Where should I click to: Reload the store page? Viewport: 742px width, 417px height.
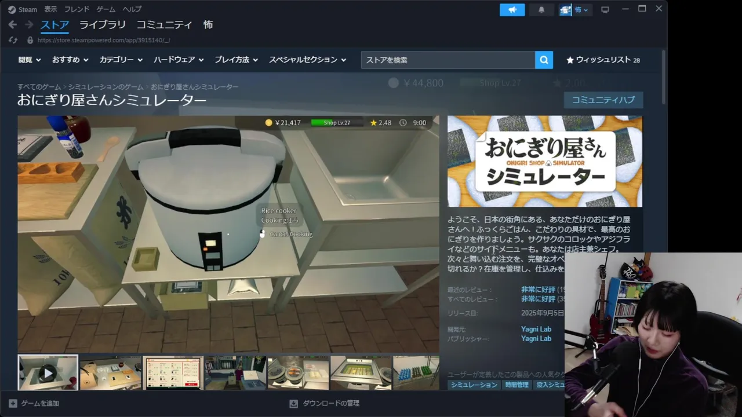coord(13,41)
